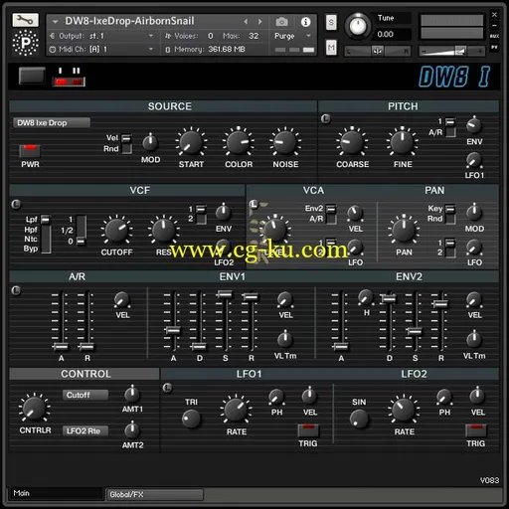Click the Source MOD knob
The height and width of the screenshot is (509, 509).
tap(150, 143)
